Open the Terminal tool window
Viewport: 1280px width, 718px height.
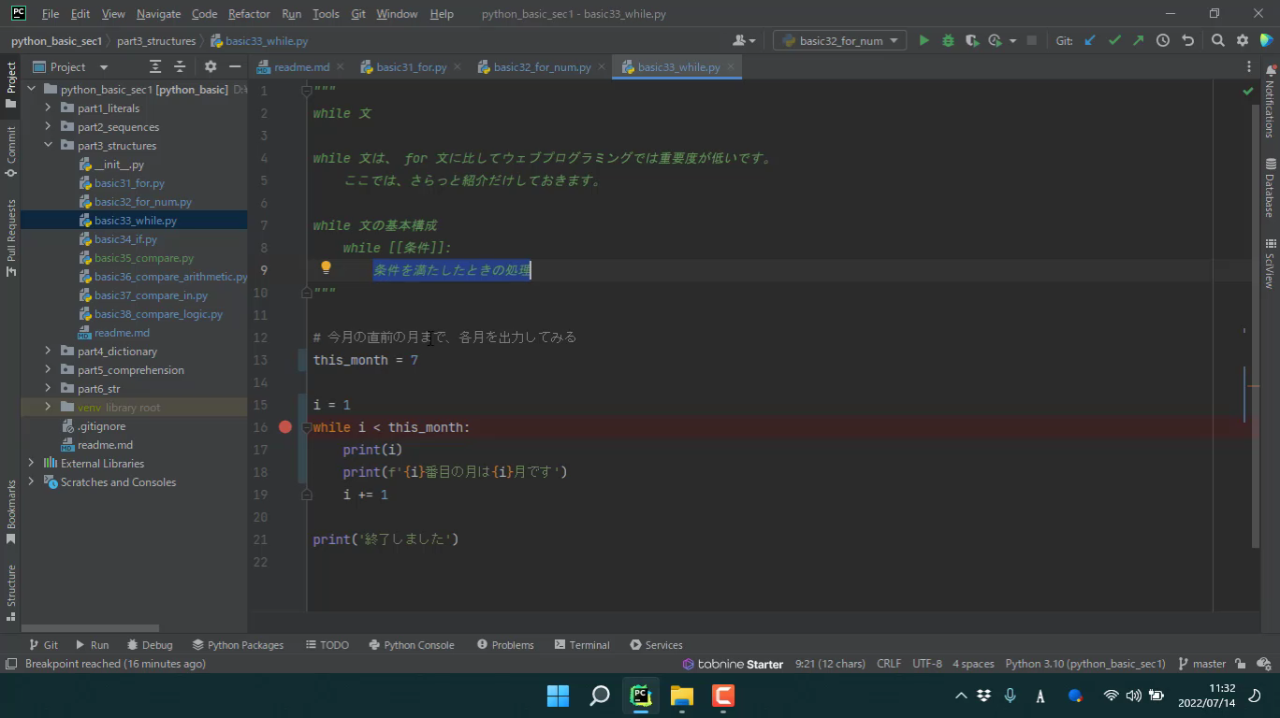click(x=581, y=645)
